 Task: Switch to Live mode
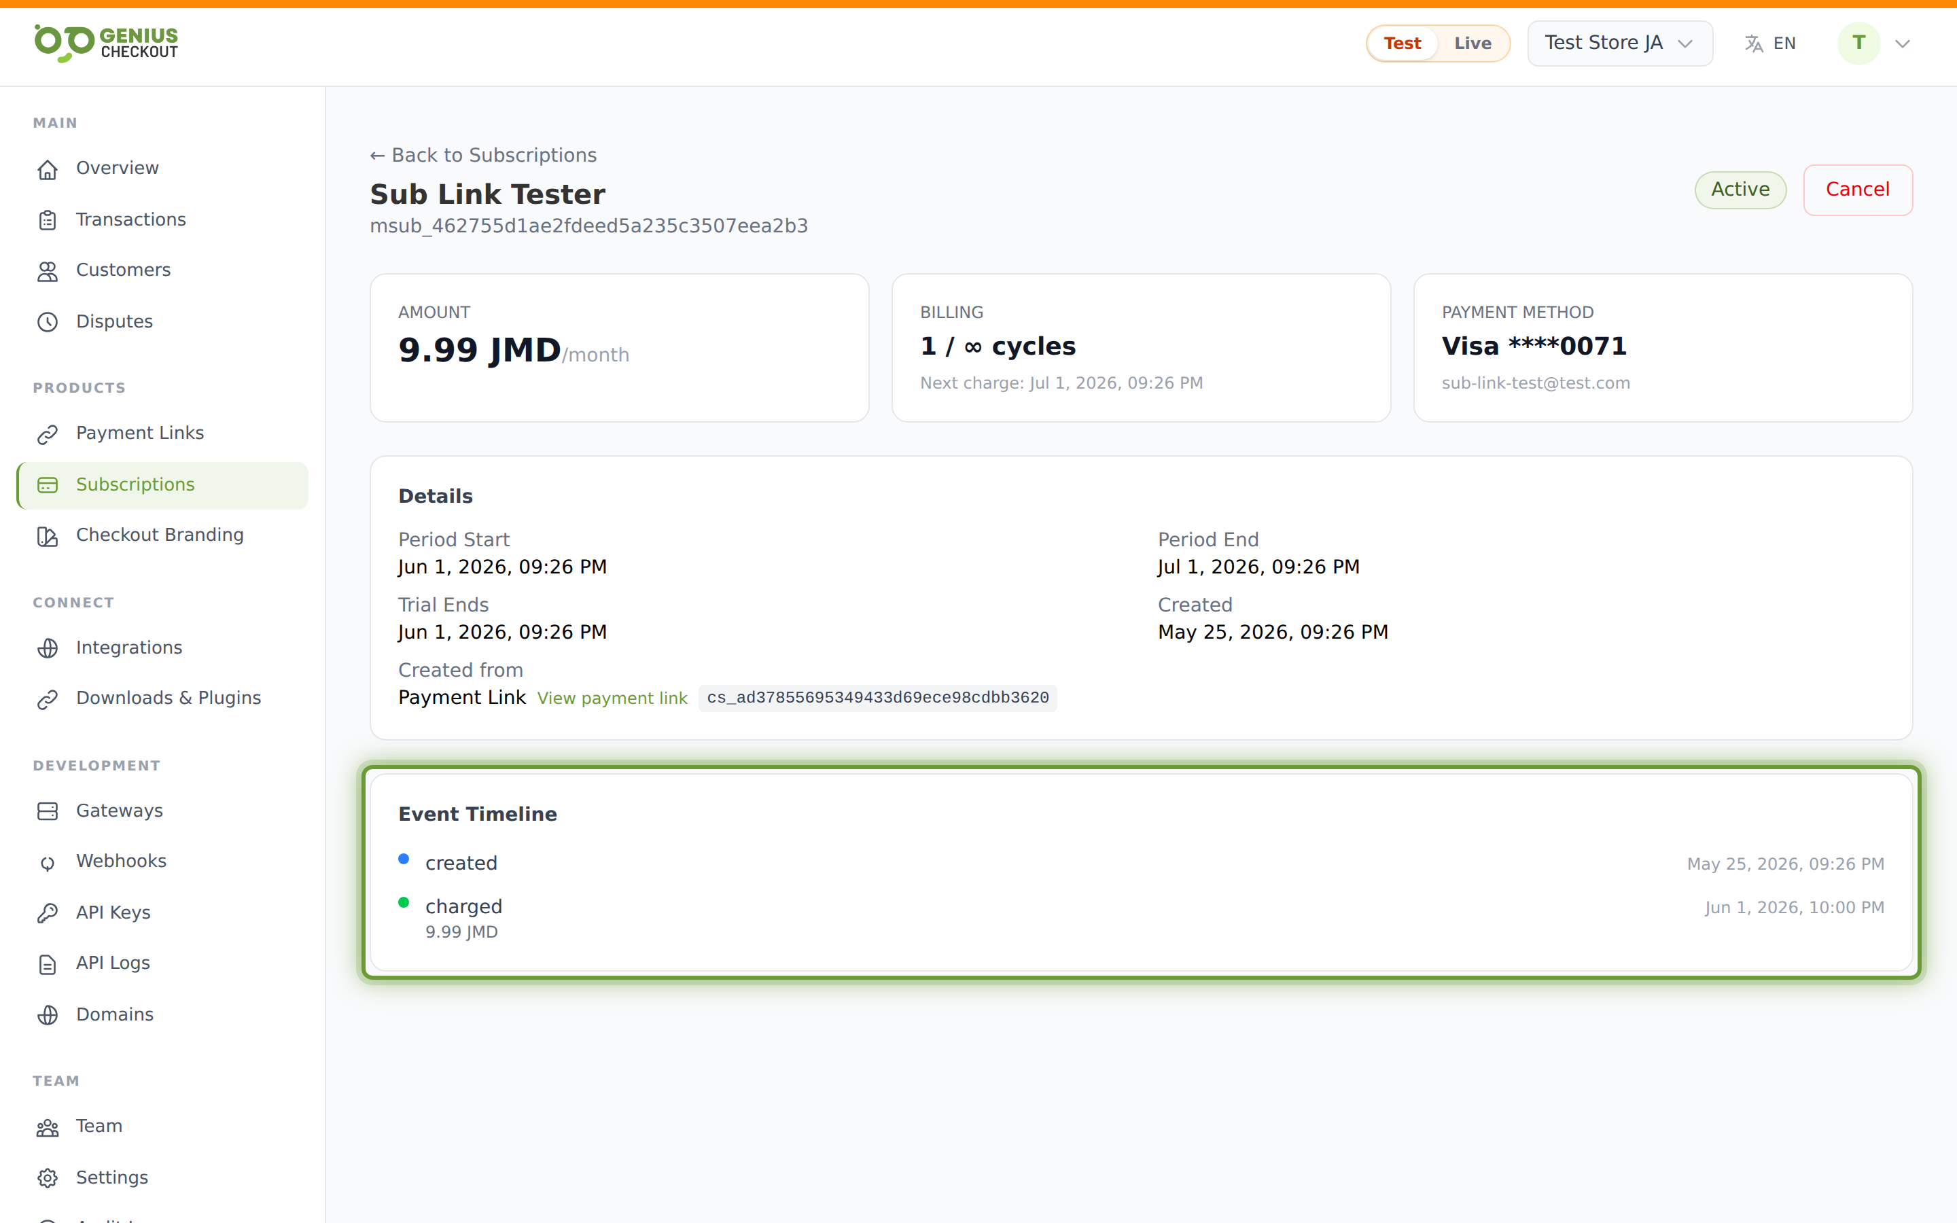click(x=1473, y=43)
